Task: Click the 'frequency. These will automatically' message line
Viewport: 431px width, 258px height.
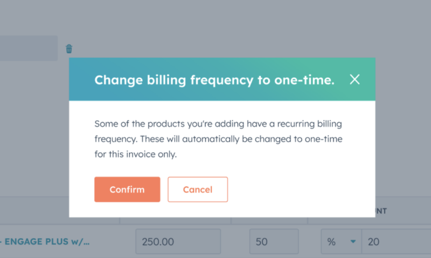Action: (x=219, y=139)
